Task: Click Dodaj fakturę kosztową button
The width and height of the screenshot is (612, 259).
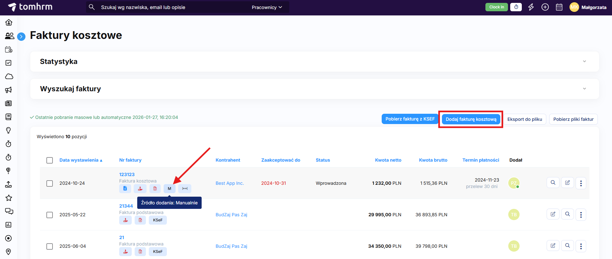Action: pos(471,119)
